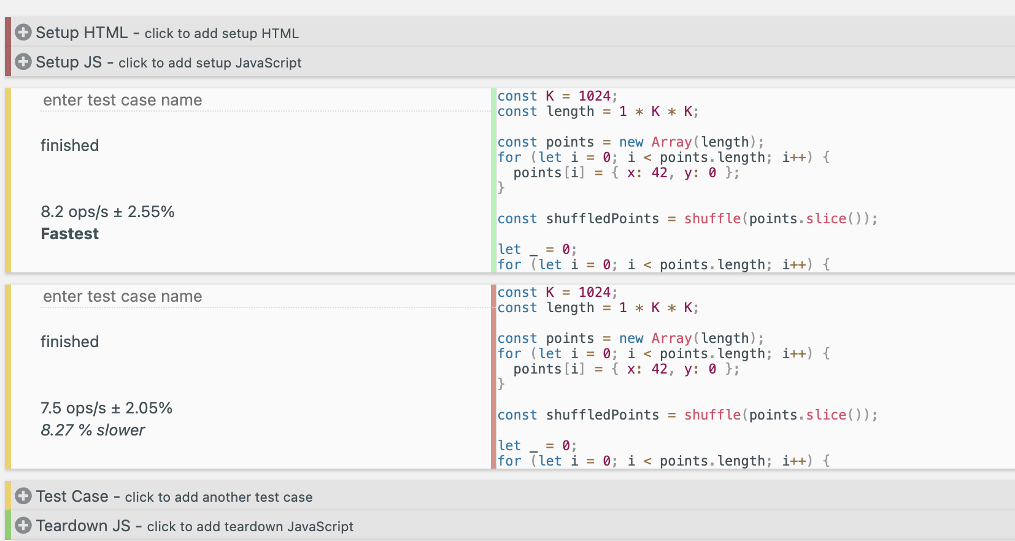Screen dimensions: 1015x541
Task: Focus the second test case name field
Action: pyautogui.click(x=265, y=296)
